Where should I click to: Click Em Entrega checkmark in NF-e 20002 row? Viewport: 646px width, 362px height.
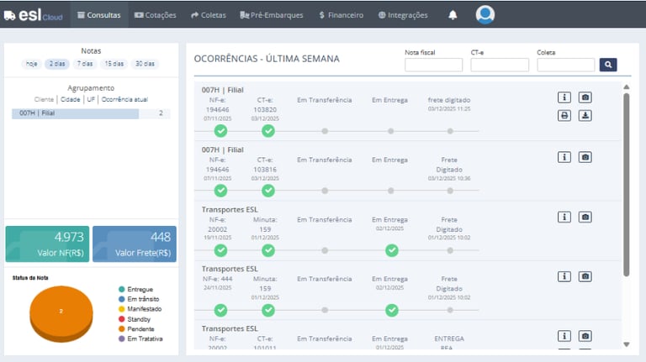391,250
